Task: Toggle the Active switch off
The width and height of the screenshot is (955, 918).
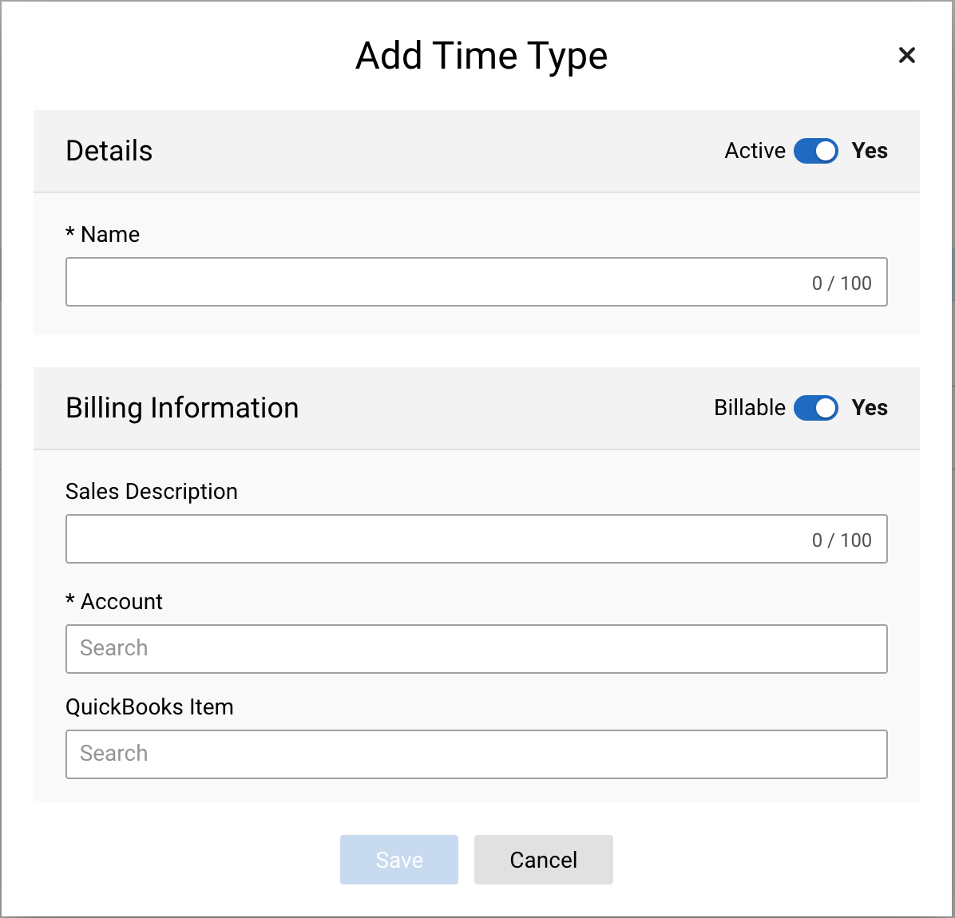Action: (x=815, y=151)
